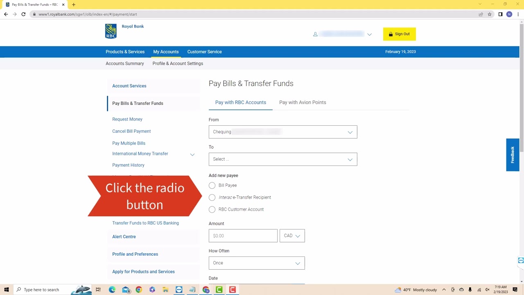Screen dimensions: 524x295
Task: Select the Interac e-Transfer Recipient radio button
Action: pyautogui.click(x=212, y=197)
